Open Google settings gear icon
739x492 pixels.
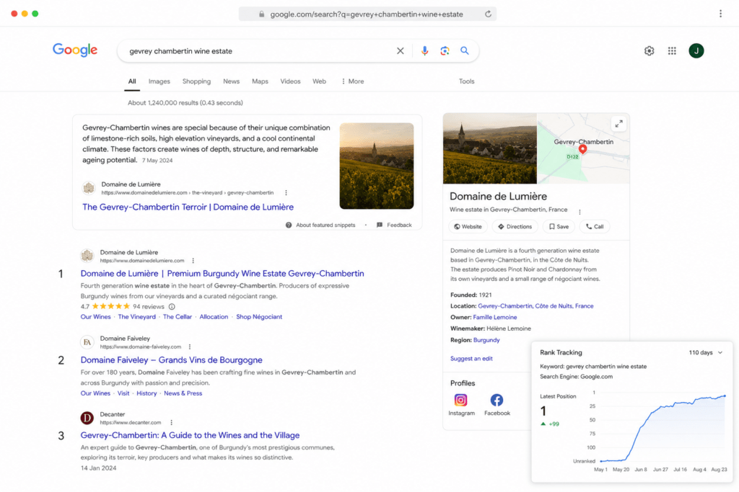(x=649, y=51)
